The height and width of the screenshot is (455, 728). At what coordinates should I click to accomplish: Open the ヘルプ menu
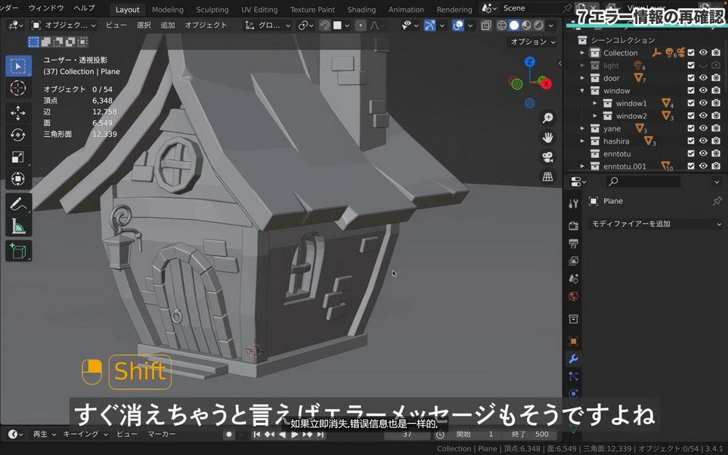84,8
